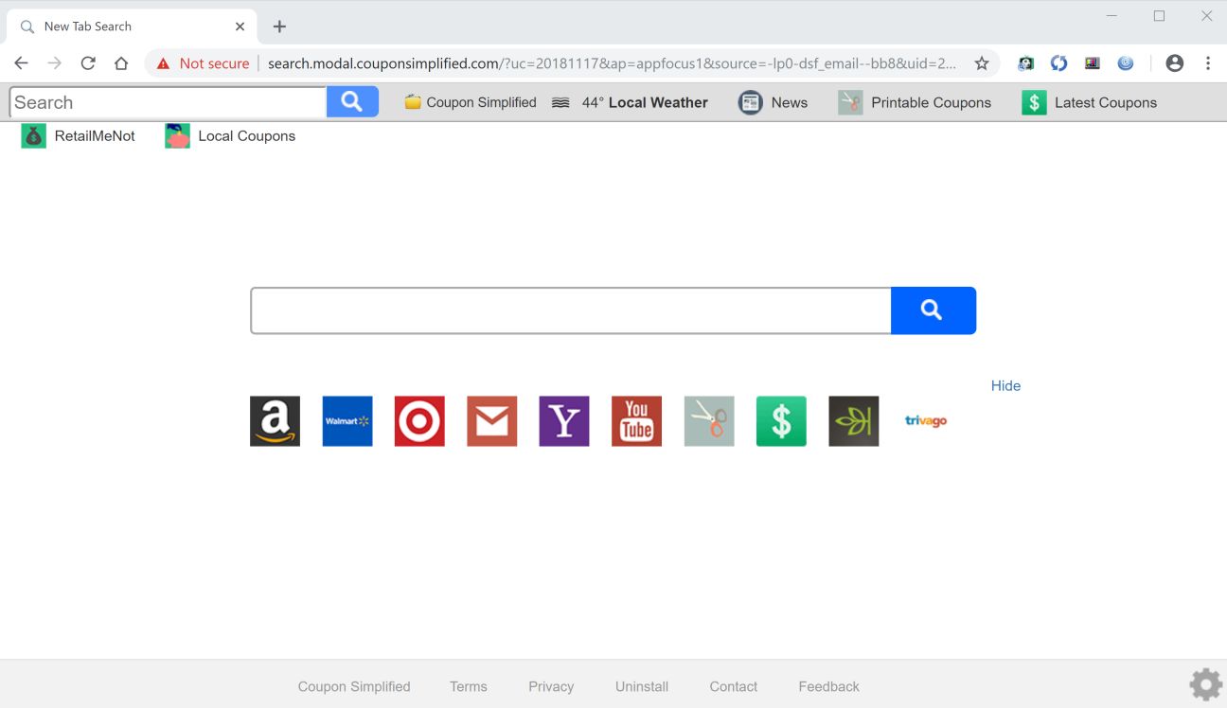Click the browser address bar URL

612,63
